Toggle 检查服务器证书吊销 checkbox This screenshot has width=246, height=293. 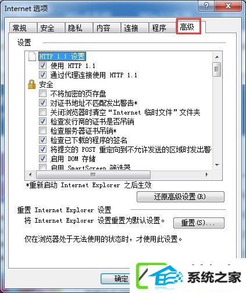[42, 131]
